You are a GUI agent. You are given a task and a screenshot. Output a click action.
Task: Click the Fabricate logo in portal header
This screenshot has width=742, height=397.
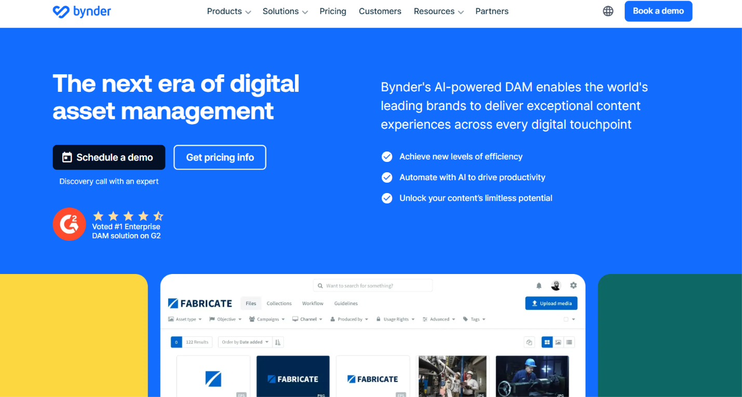pos(200,304)
